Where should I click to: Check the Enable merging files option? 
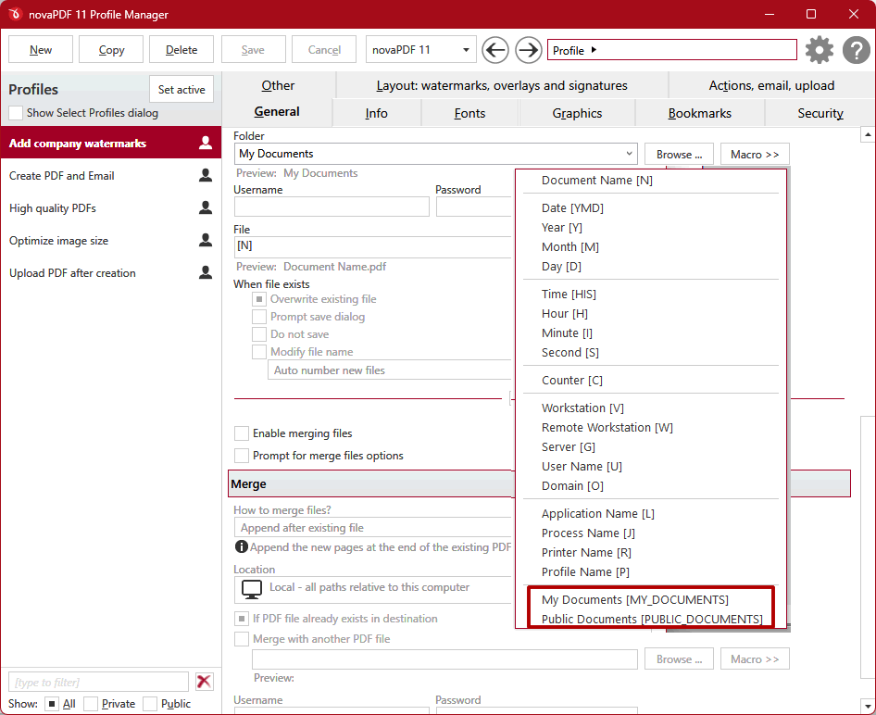click(x=242, y=433)
